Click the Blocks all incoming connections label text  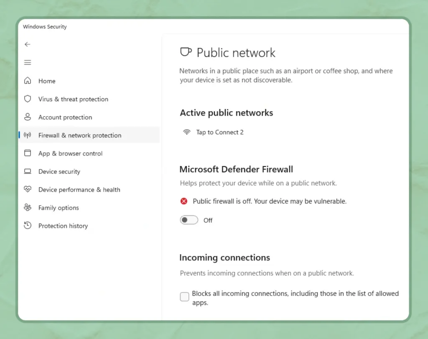(296, 298)
